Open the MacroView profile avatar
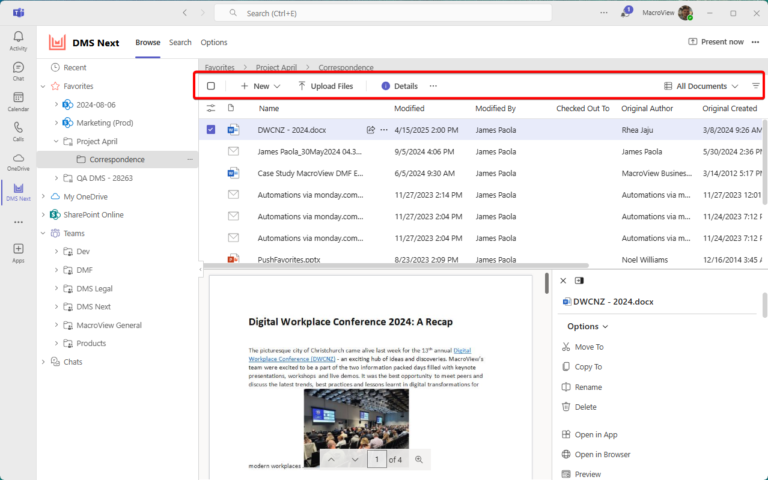768x480 pixels. pos(686,13)
